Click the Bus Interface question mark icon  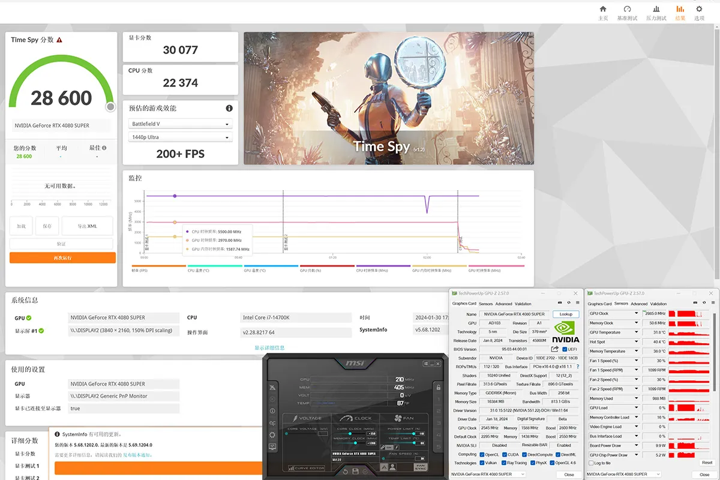578,367
